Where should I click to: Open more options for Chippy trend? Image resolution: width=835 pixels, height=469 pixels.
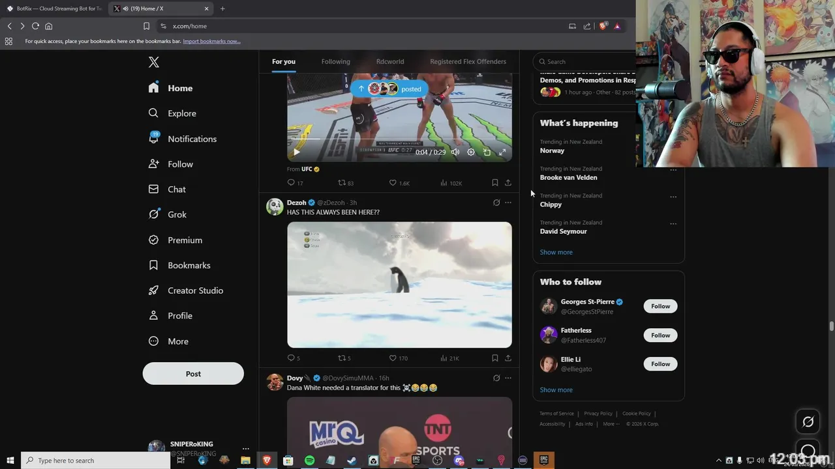(673, 197)
